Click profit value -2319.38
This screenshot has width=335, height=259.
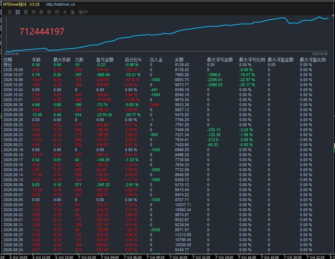pos(104,115)
